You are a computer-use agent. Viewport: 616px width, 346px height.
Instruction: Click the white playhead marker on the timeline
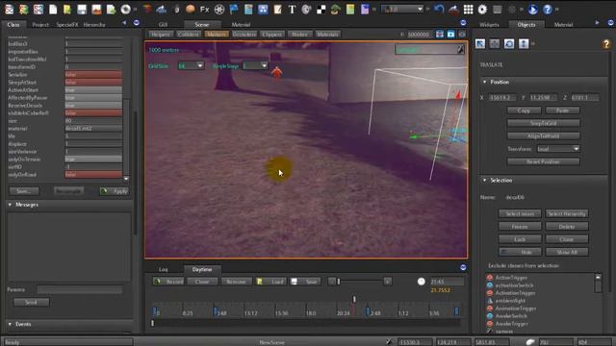[x=354, y=299]
